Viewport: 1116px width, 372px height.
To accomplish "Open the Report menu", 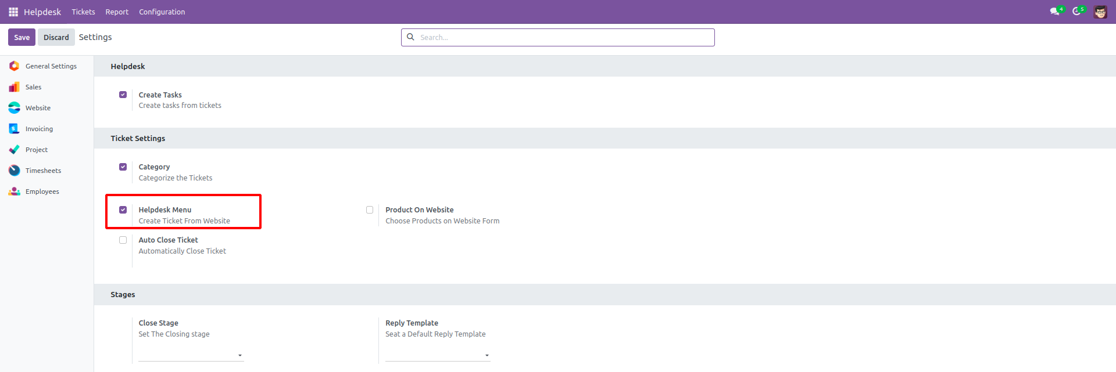I will coord(117,12).
